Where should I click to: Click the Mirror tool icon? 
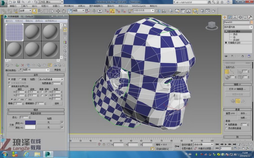158,11
